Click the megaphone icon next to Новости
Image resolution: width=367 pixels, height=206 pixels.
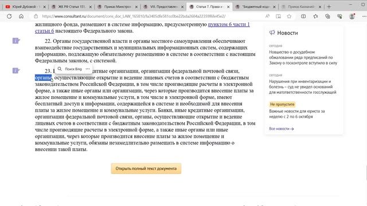click(272, 33)
